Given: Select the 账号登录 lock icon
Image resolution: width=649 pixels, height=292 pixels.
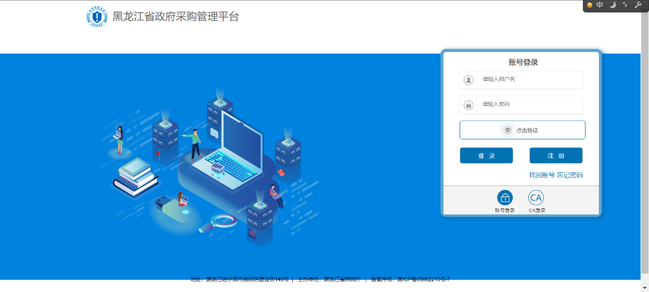Looking at the screenshot, I should (x=505, y=198).
